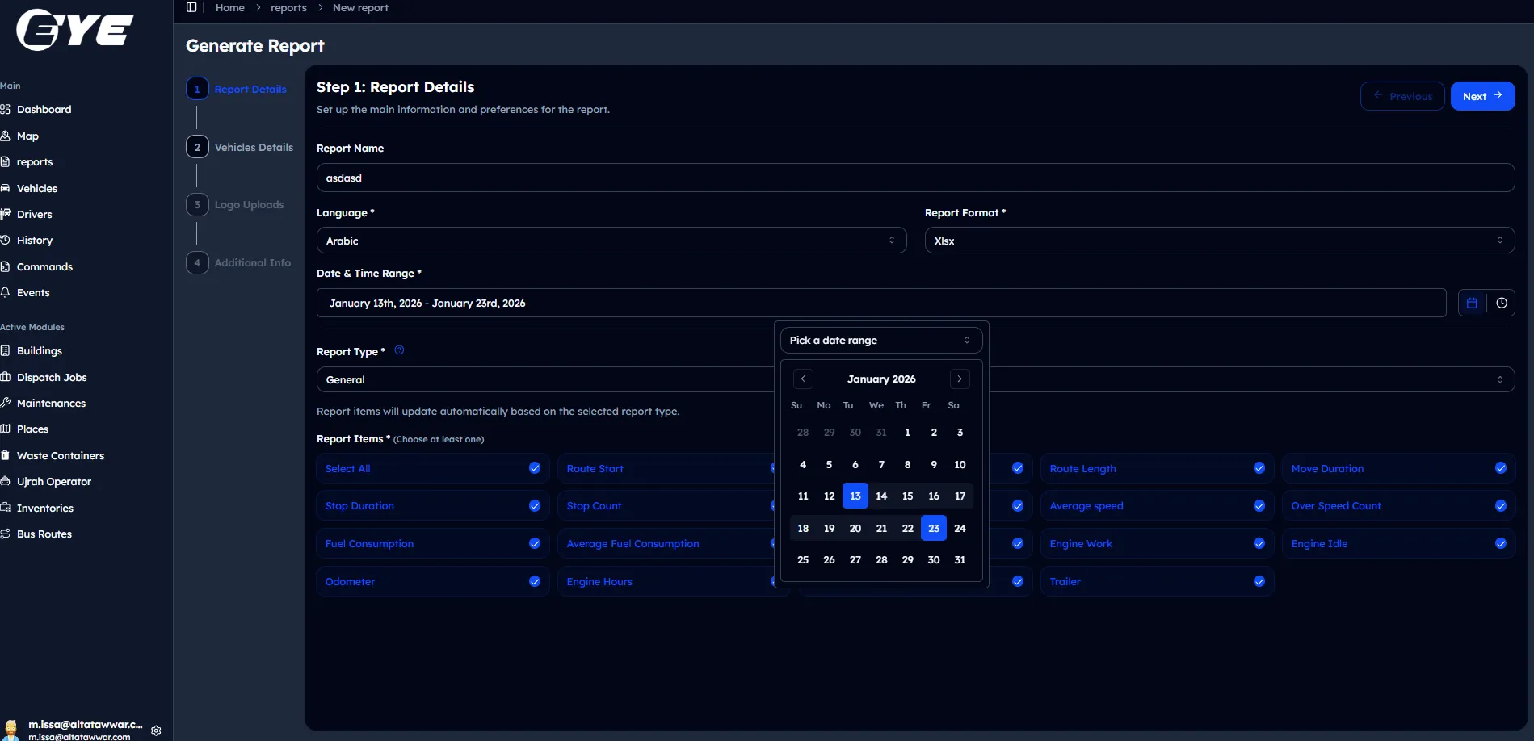
Task: Click the Report Type help icon
Action: click(399, 350)
